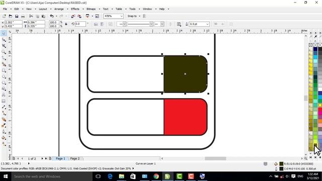Select the Pick tool in the toolbox
The image size is (322, 181).
4,33
